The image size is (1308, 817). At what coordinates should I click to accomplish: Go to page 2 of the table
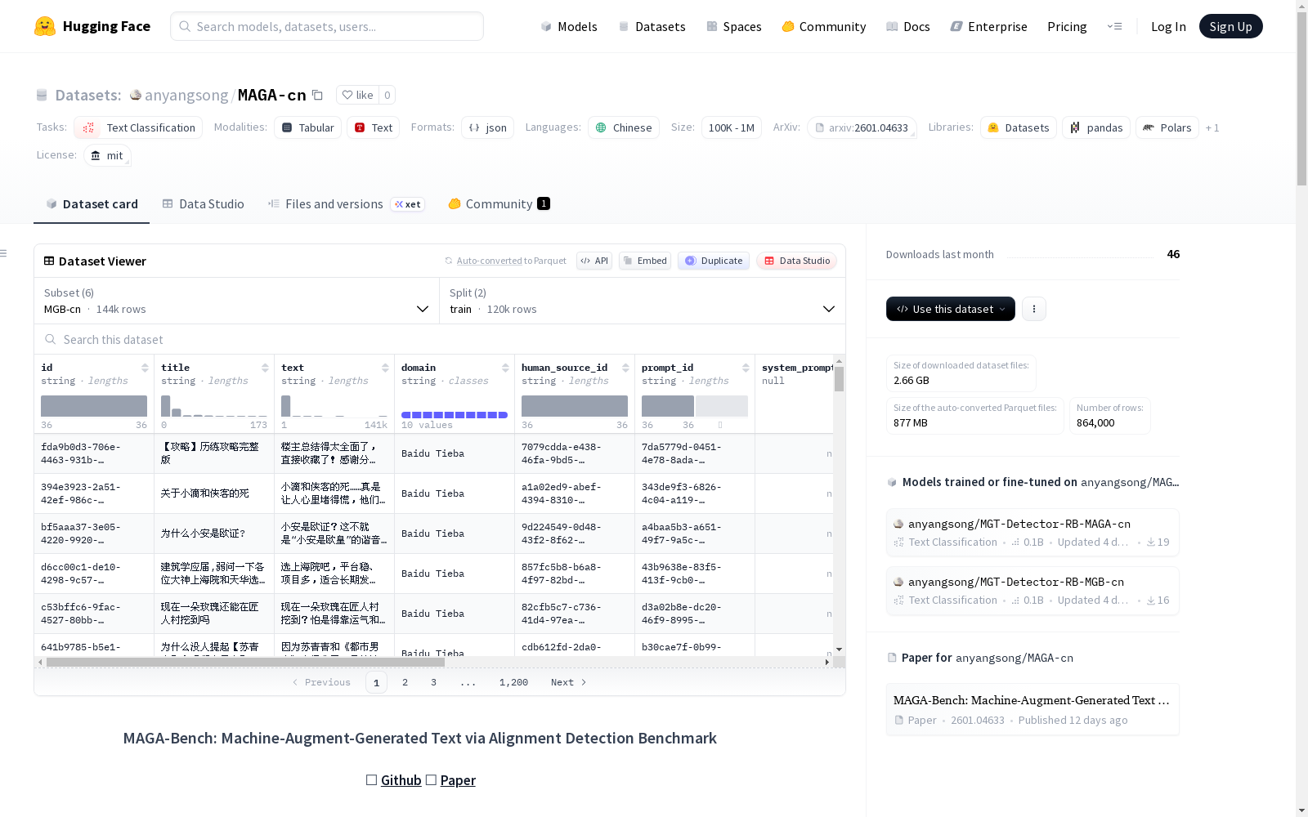coord(405,682)
